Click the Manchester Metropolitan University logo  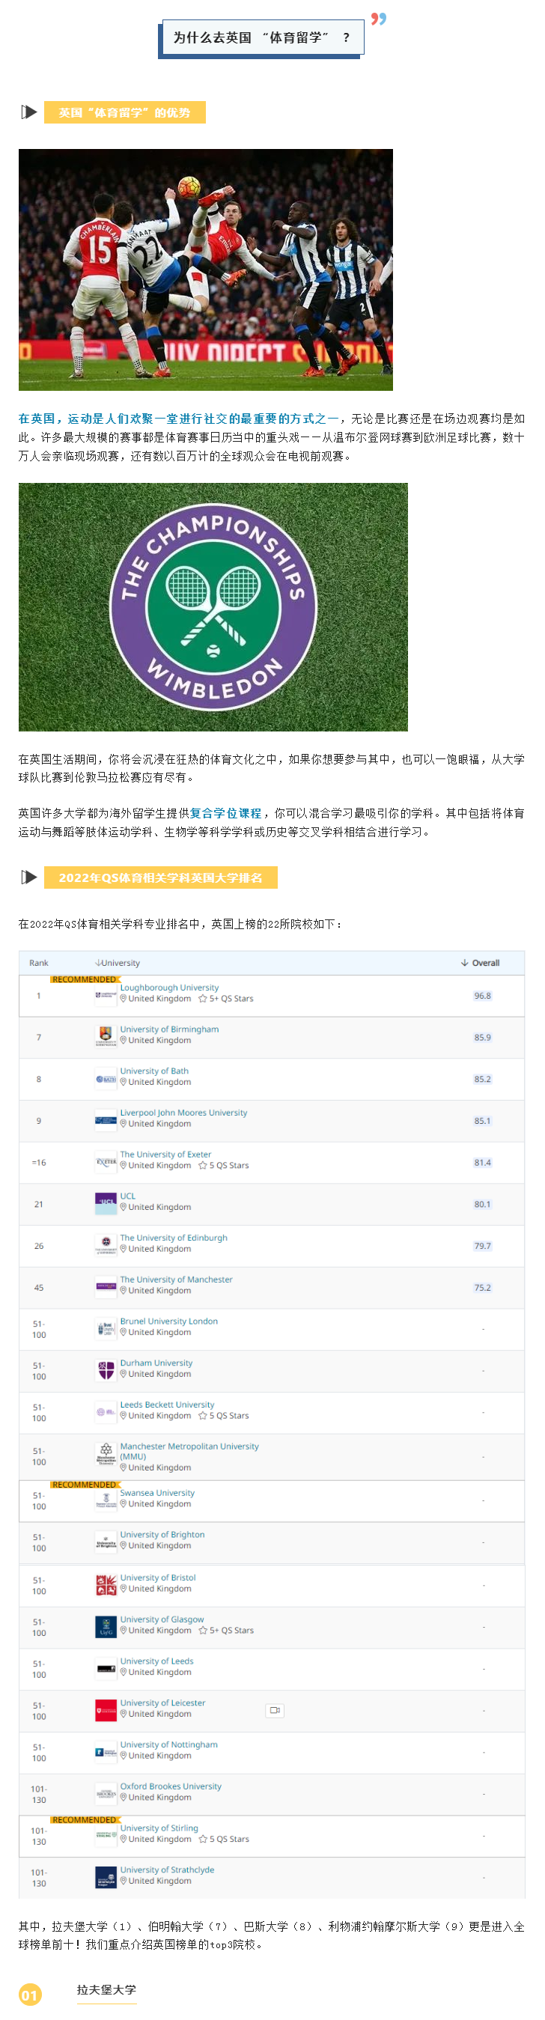106,1455
